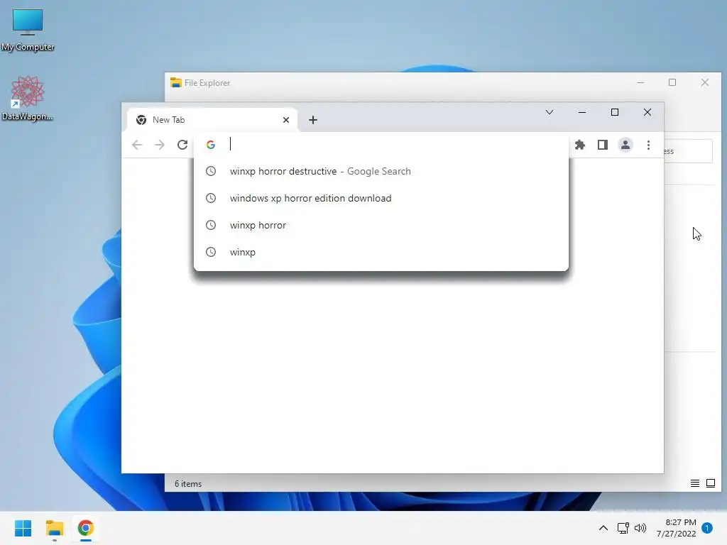
Task: Open the volume speaker tray icon
Action: point(640,528)
